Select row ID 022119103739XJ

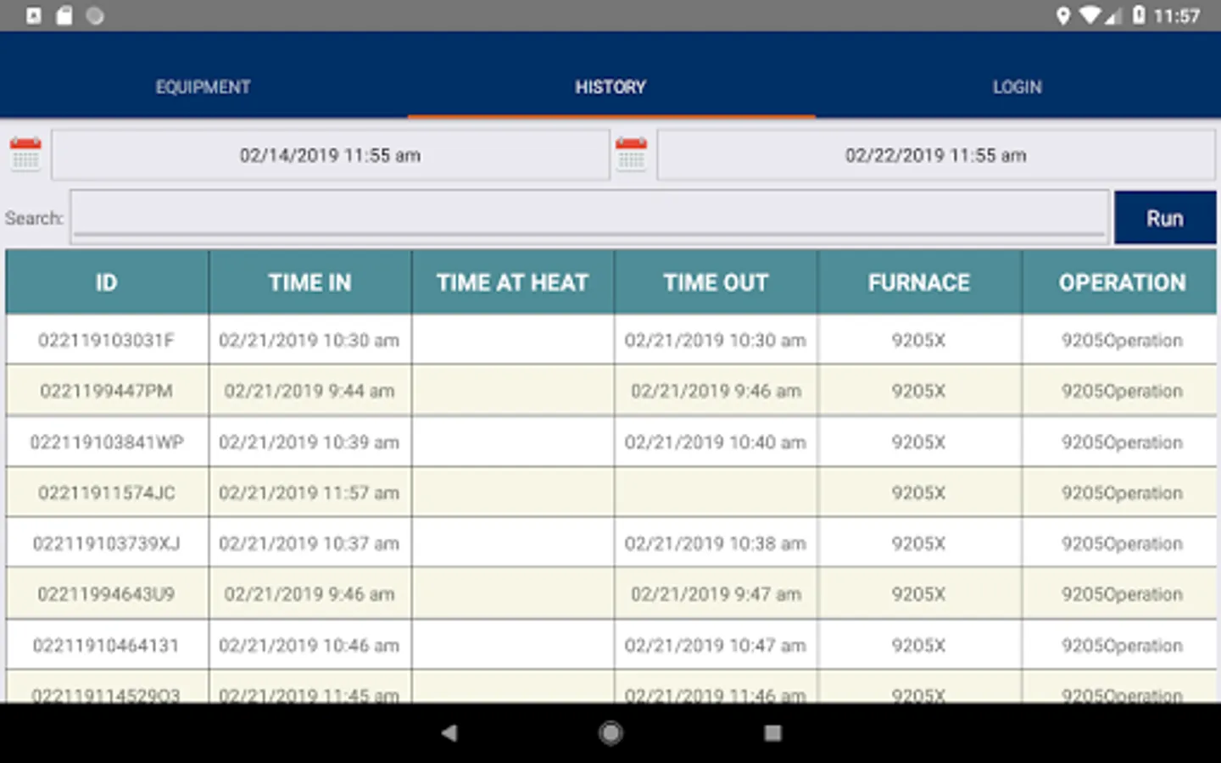[107, 543]
